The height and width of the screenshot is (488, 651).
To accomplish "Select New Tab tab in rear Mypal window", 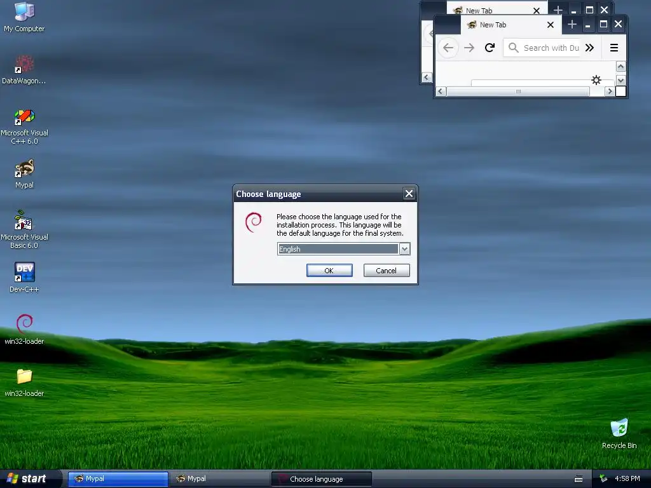I will click(x=497, y=9).
